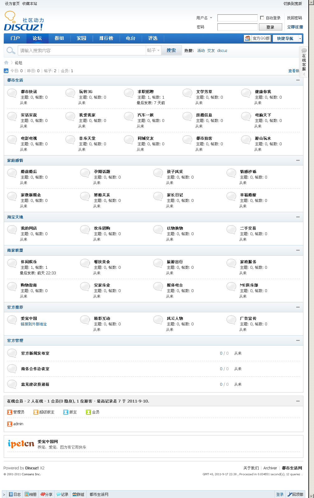This screenshot has height=498, width=314.
Task: Click the 都市快讯 forum bubble icon
Action: point(12,93)
